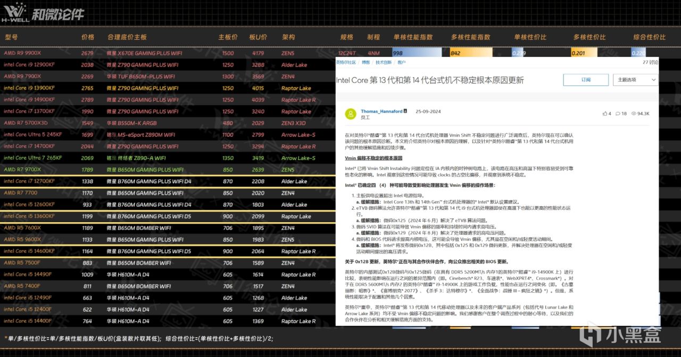Open the 博客 breadcrumb link

pyautogui.click(x=366, y=62)
